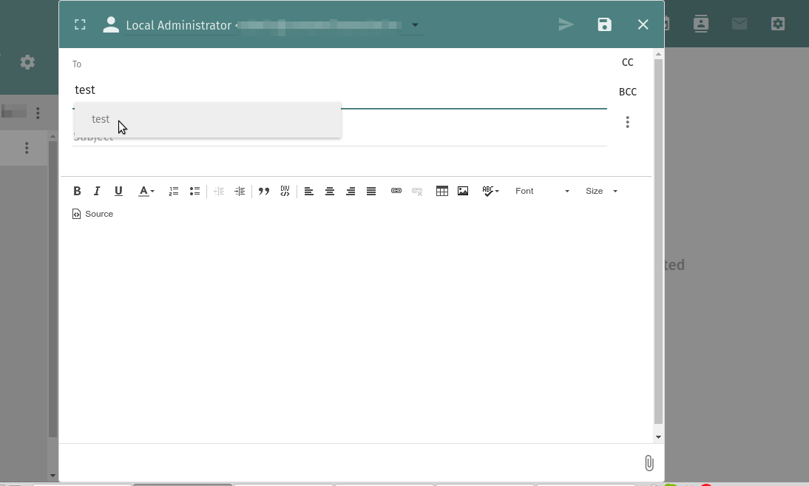The height and width of the screenshot is (486, 809).
Task: Expand compose window to fullscreen
Action: (x=80, y=24)
